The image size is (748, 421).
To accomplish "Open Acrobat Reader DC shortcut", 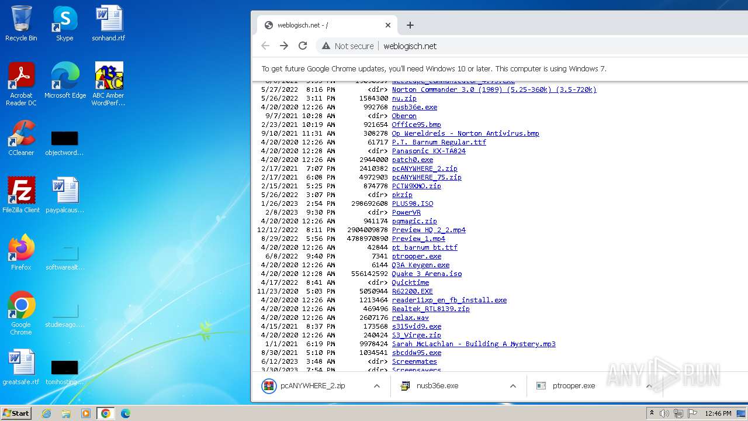I will point(21,84).
